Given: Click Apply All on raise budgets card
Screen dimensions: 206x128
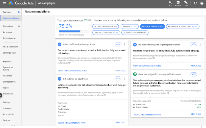Looking at the screenshot, I should pyautogui.click(x=196, y=114).
